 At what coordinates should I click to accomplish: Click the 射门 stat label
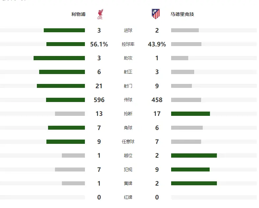(x=128, y=86)
